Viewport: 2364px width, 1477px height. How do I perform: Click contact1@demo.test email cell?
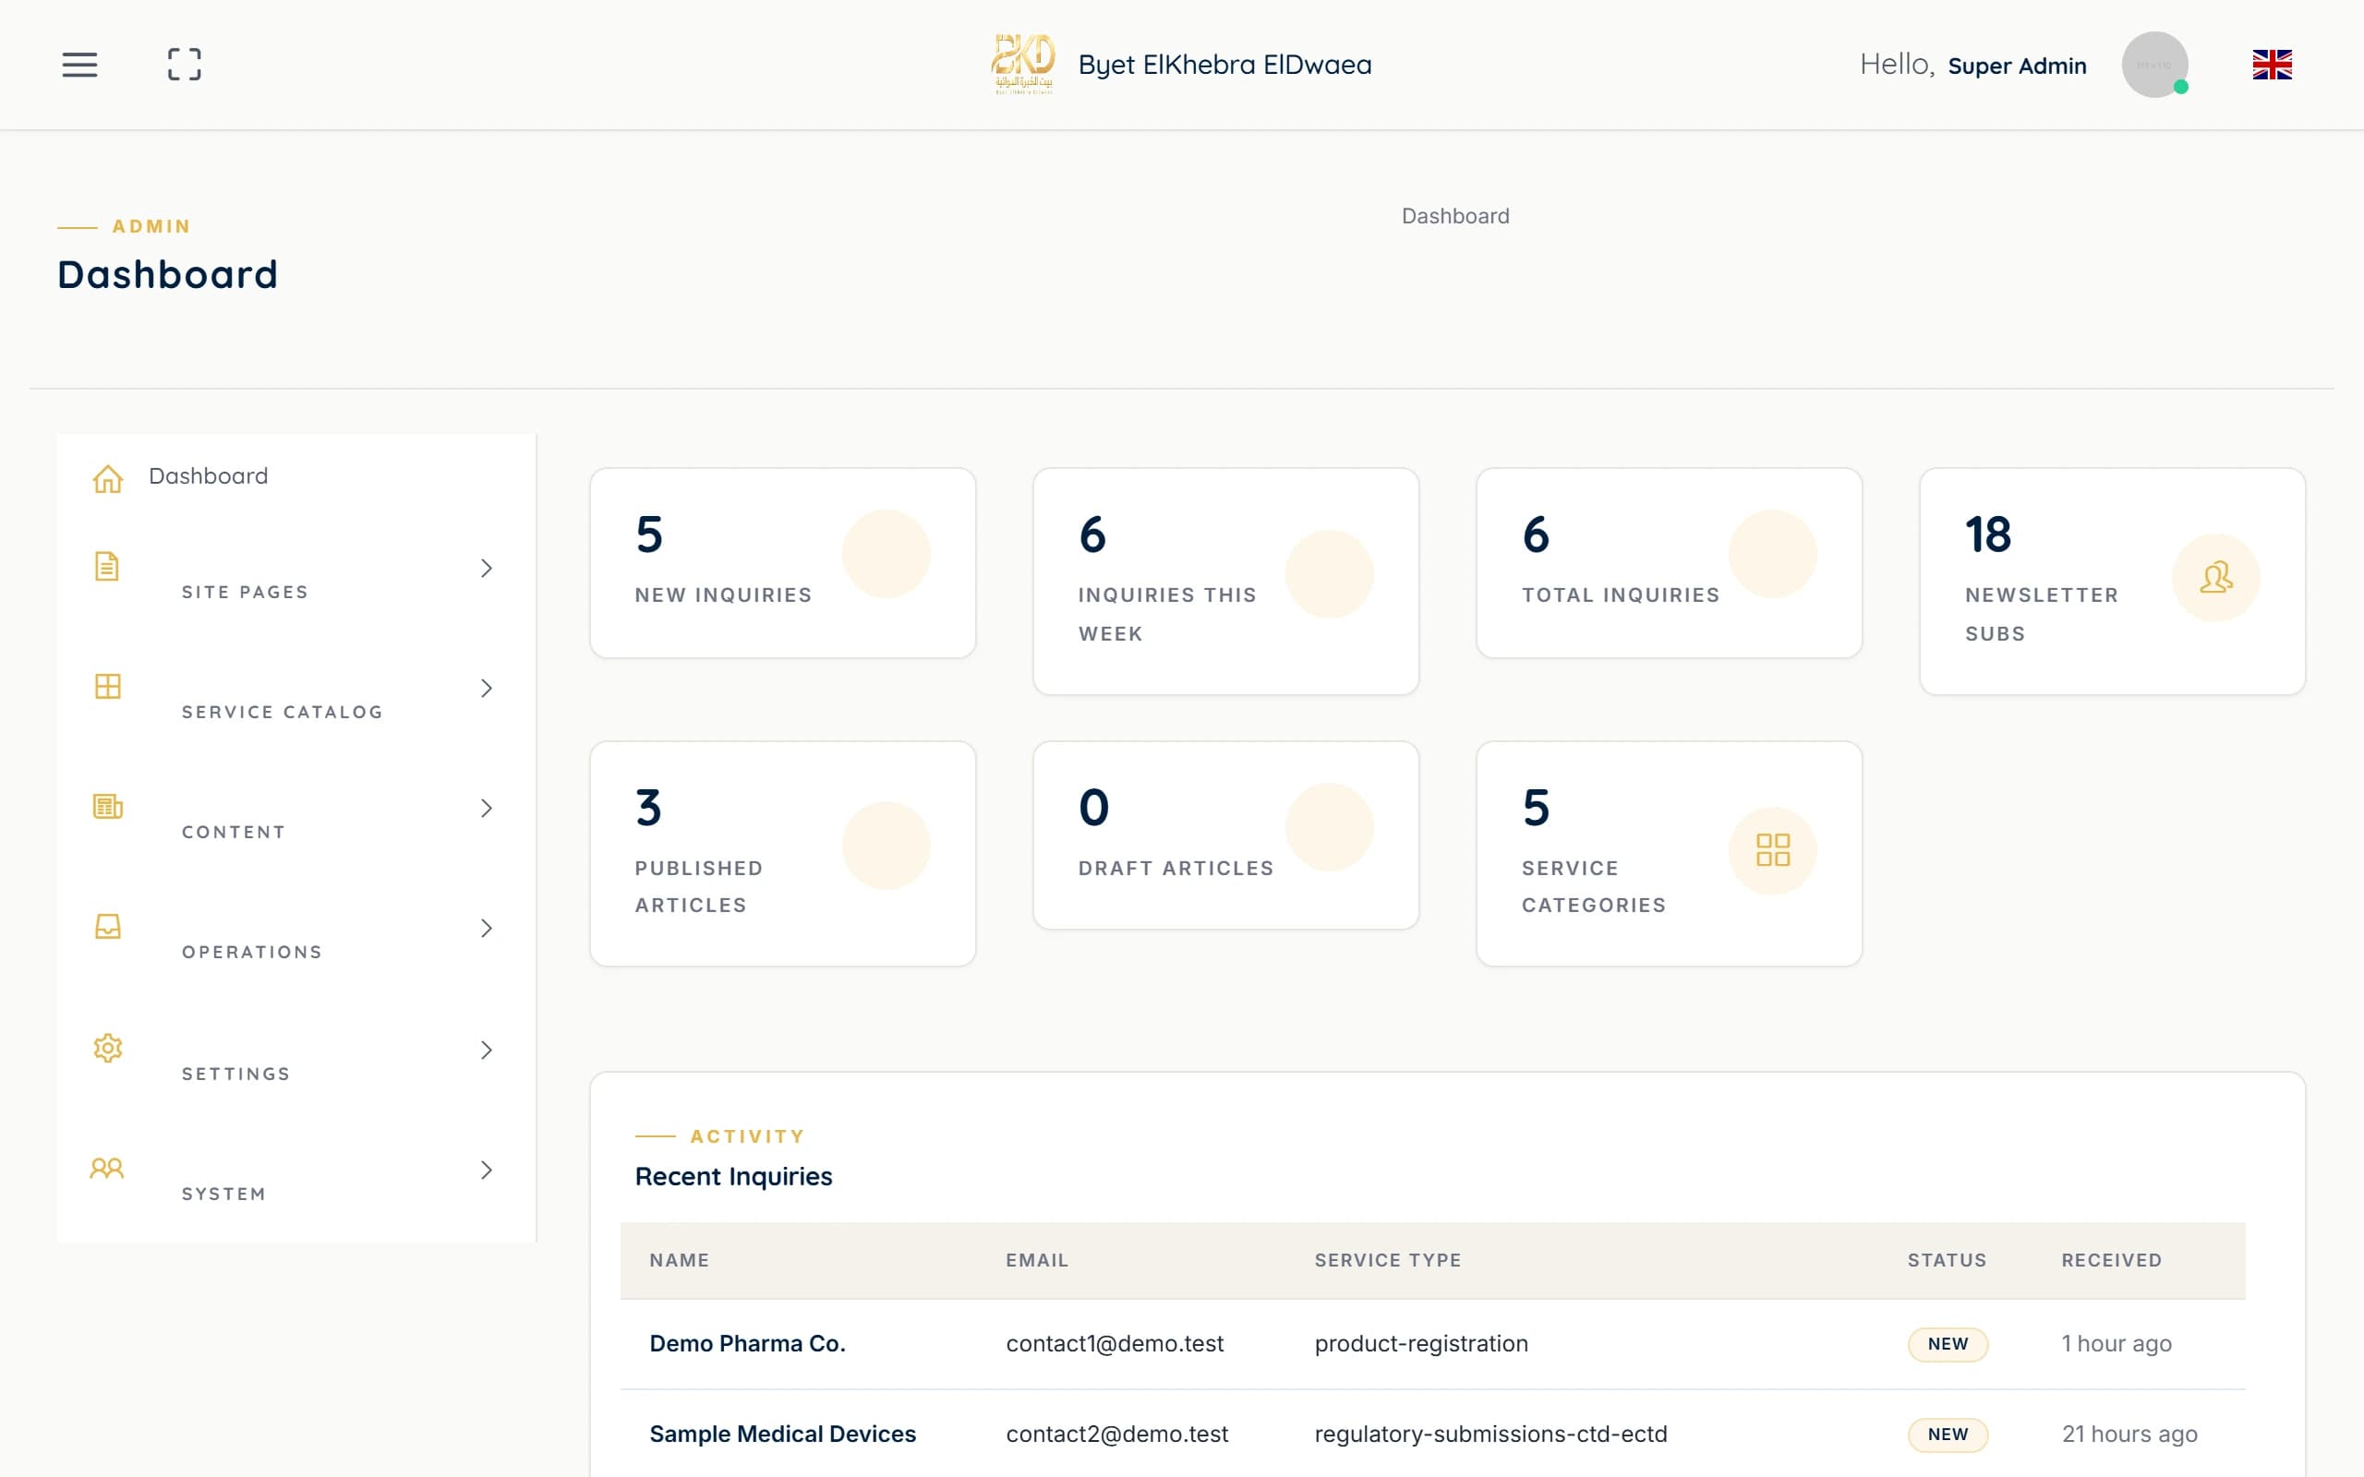1115,1344
